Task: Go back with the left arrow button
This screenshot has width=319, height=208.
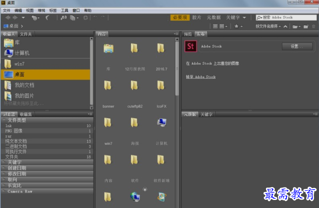Action: (8, 18)
